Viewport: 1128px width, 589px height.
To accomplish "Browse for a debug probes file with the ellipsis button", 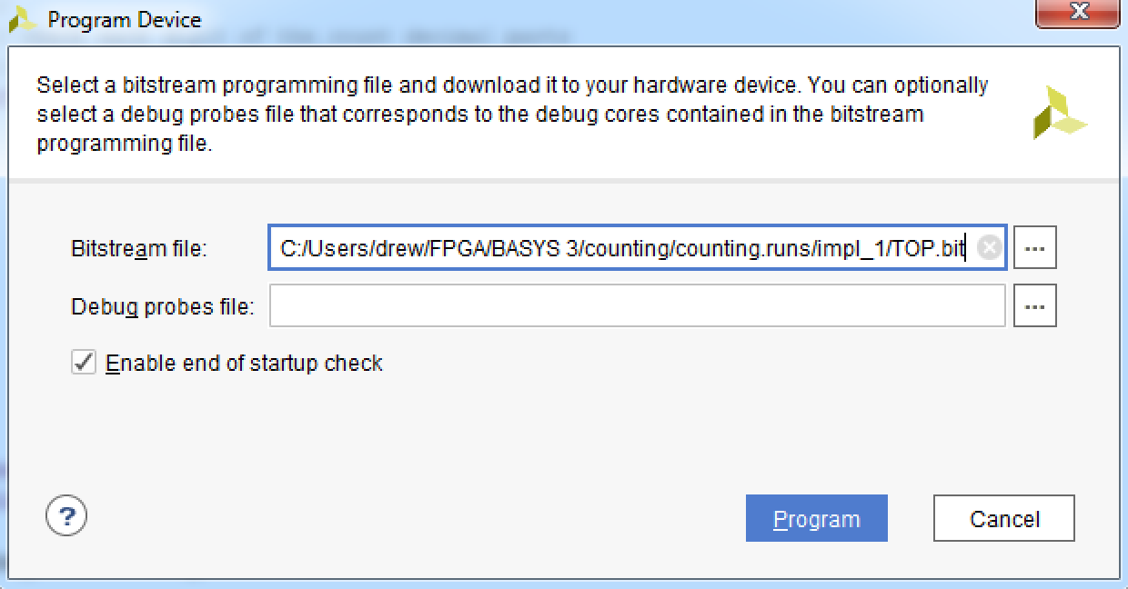I will (x=1035, y=306).
